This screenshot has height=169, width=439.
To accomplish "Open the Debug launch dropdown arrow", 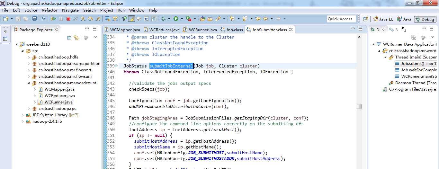I will [169, 19].
